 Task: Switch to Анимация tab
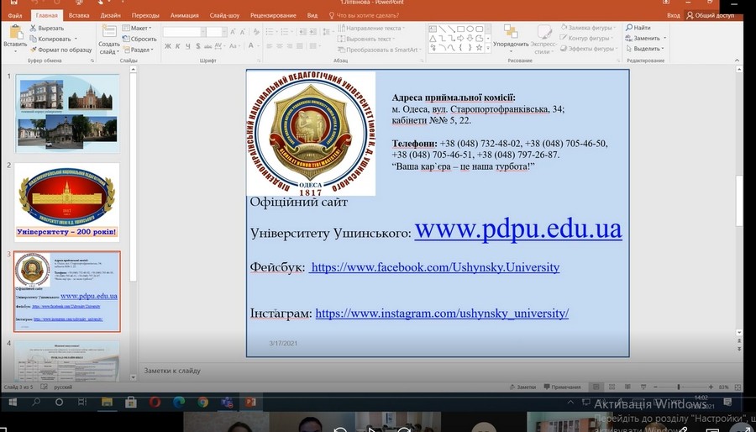pyautogui.click(x=184, y=15)
